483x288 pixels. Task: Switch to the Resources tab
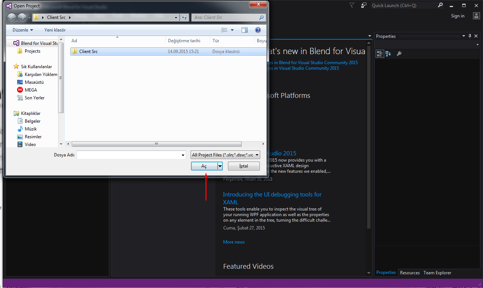pyautogui.click(x=410, y=273)
